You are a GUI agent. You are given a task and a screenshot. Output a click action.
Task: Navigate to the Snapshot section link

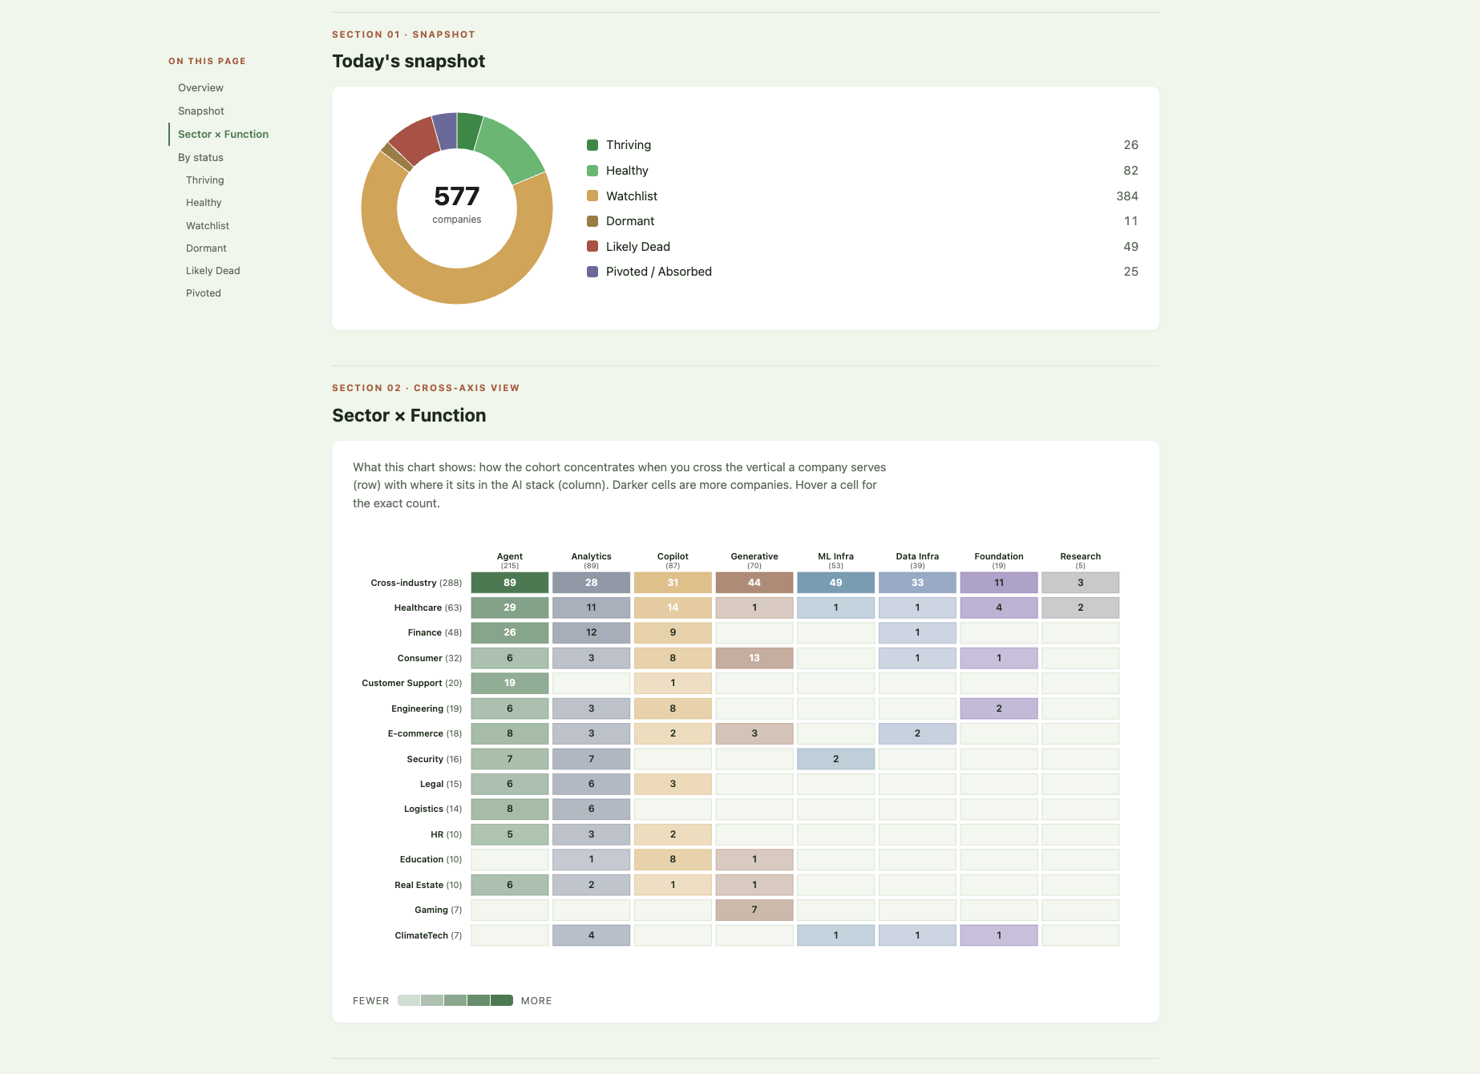pos(200,111)
